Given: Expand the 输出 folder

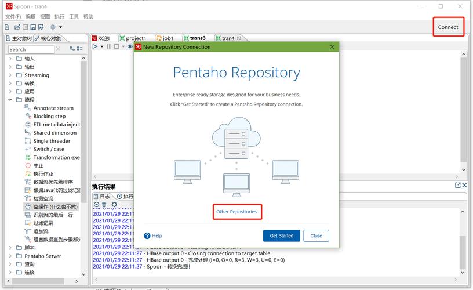Looking at the screenshot, I should coord(10,67).
